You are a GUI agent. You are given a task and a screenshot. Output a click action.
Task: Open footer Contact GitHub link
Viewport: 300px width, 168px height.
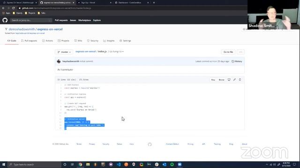point(172,144)
